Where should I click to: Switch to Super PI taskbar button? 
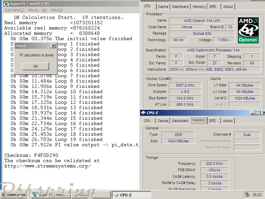(x=51, y=195)
